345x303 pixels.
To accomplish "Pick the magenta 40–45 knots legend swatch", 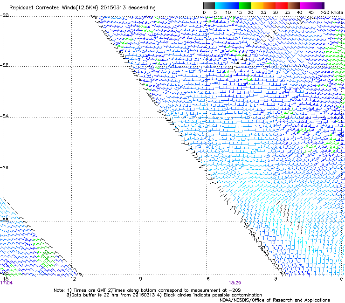I will (x=306, y=6).
